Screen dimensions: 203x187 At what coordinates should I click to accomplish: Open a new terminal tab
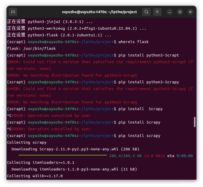coord(13,12)
